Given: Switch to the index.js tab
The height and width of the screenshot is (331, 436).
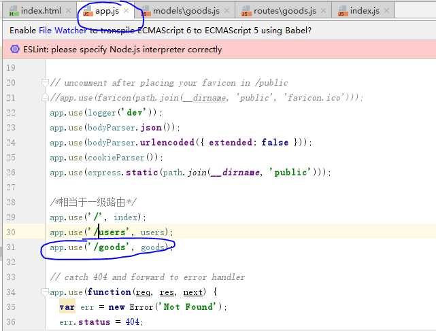Looking at the screenshot, I should click(x=365, y=11).
